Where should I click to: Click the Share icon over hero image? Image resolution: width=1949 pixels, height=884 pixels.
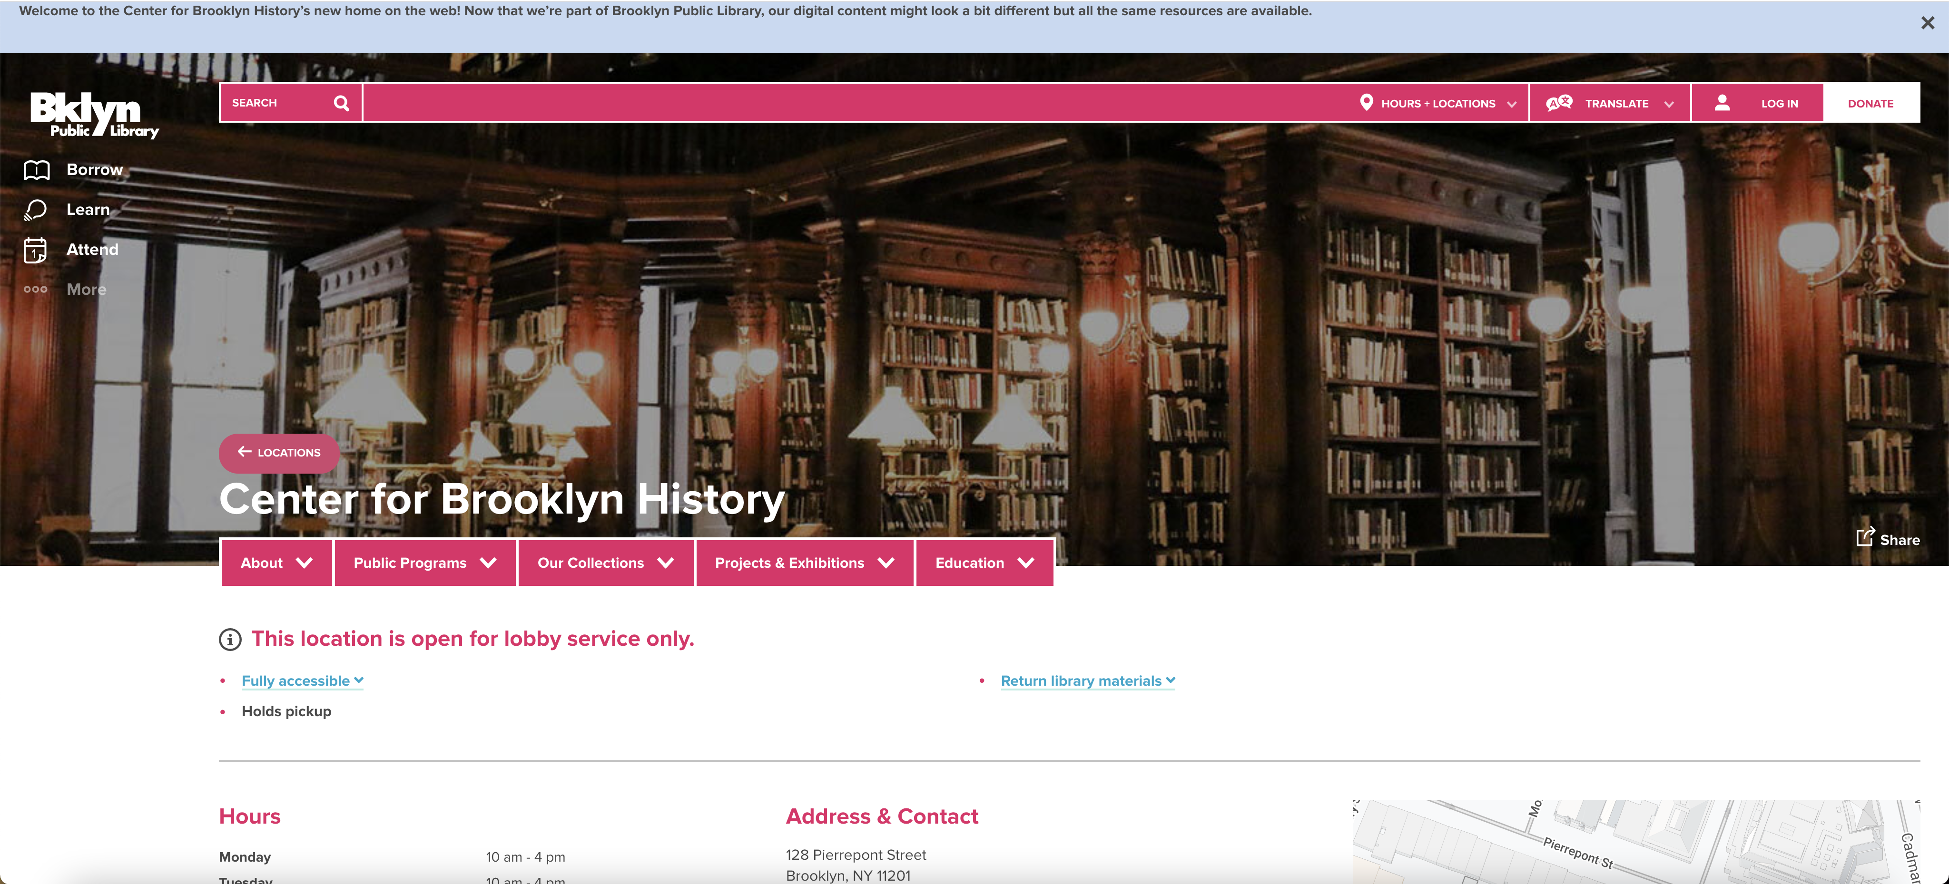coord(1864,538)
